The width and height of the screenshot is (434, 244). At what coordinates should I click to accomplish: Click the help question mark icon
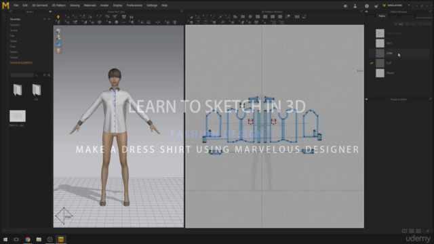(x=366, y=6)
